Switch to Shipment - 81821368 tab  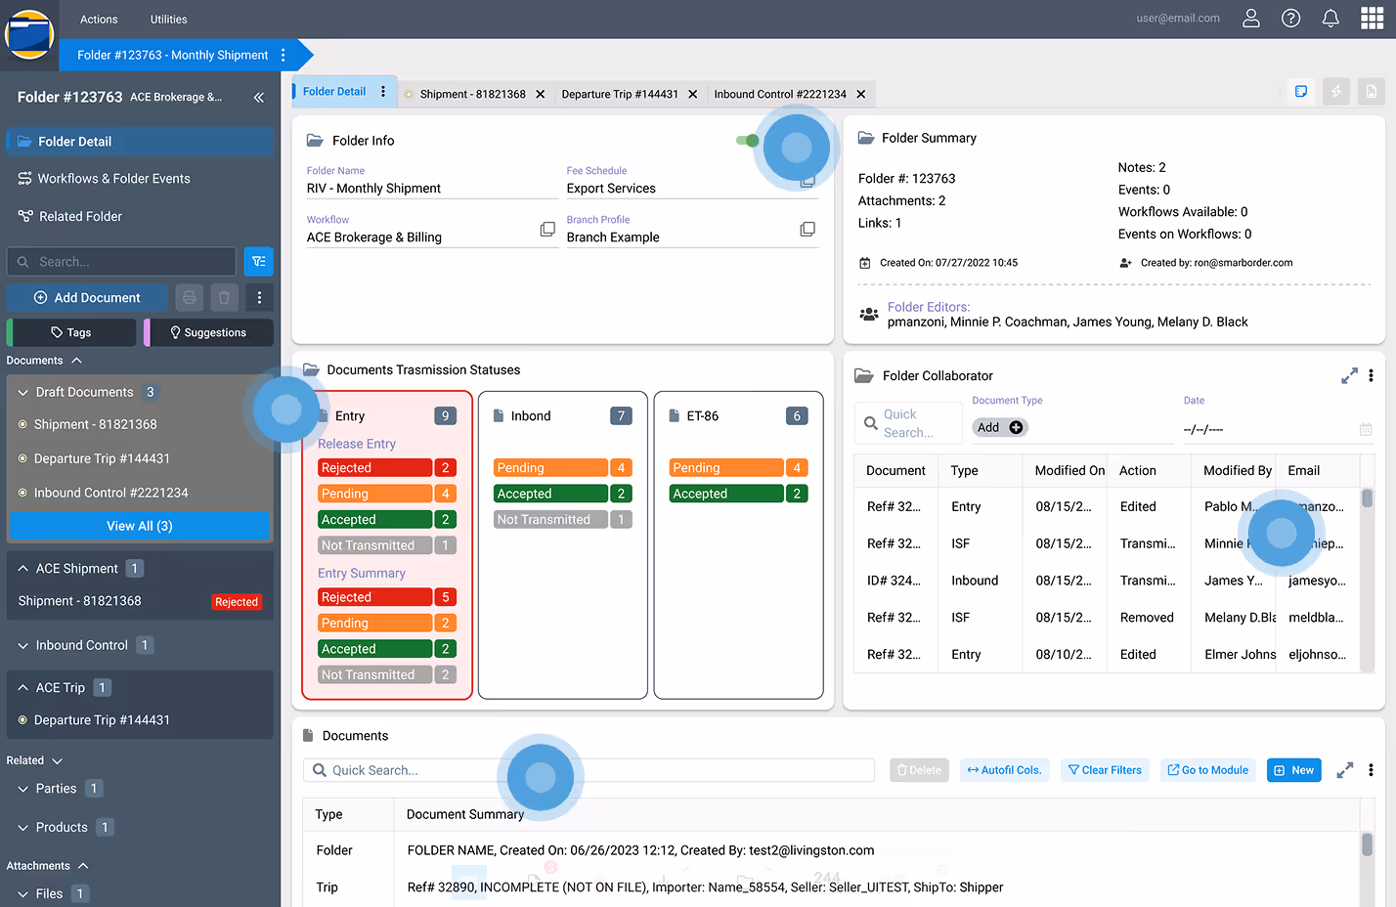click(x=472, y=95)
